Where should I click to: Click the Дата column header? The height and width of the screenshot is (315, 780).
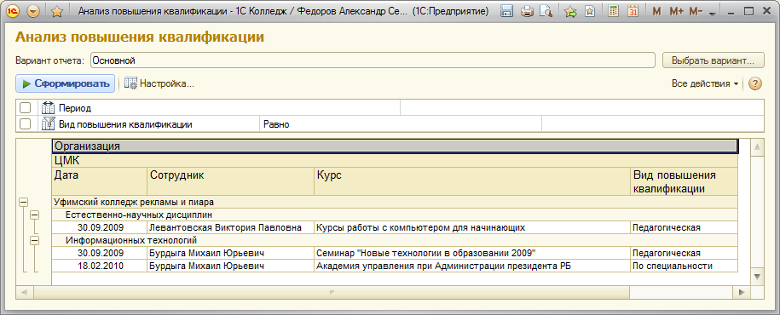(100, 182)
